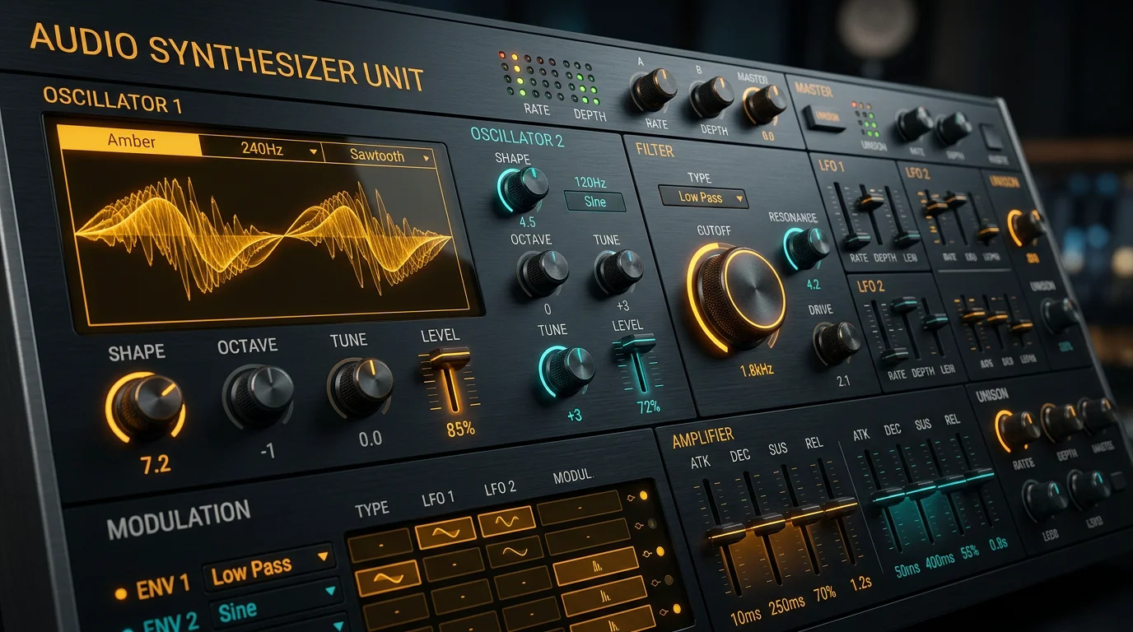Click the bar icon cell in the fourth row of the MODUL. column
The width and height of the screenshot is (1133, 632).
click(x=604, y=596)
